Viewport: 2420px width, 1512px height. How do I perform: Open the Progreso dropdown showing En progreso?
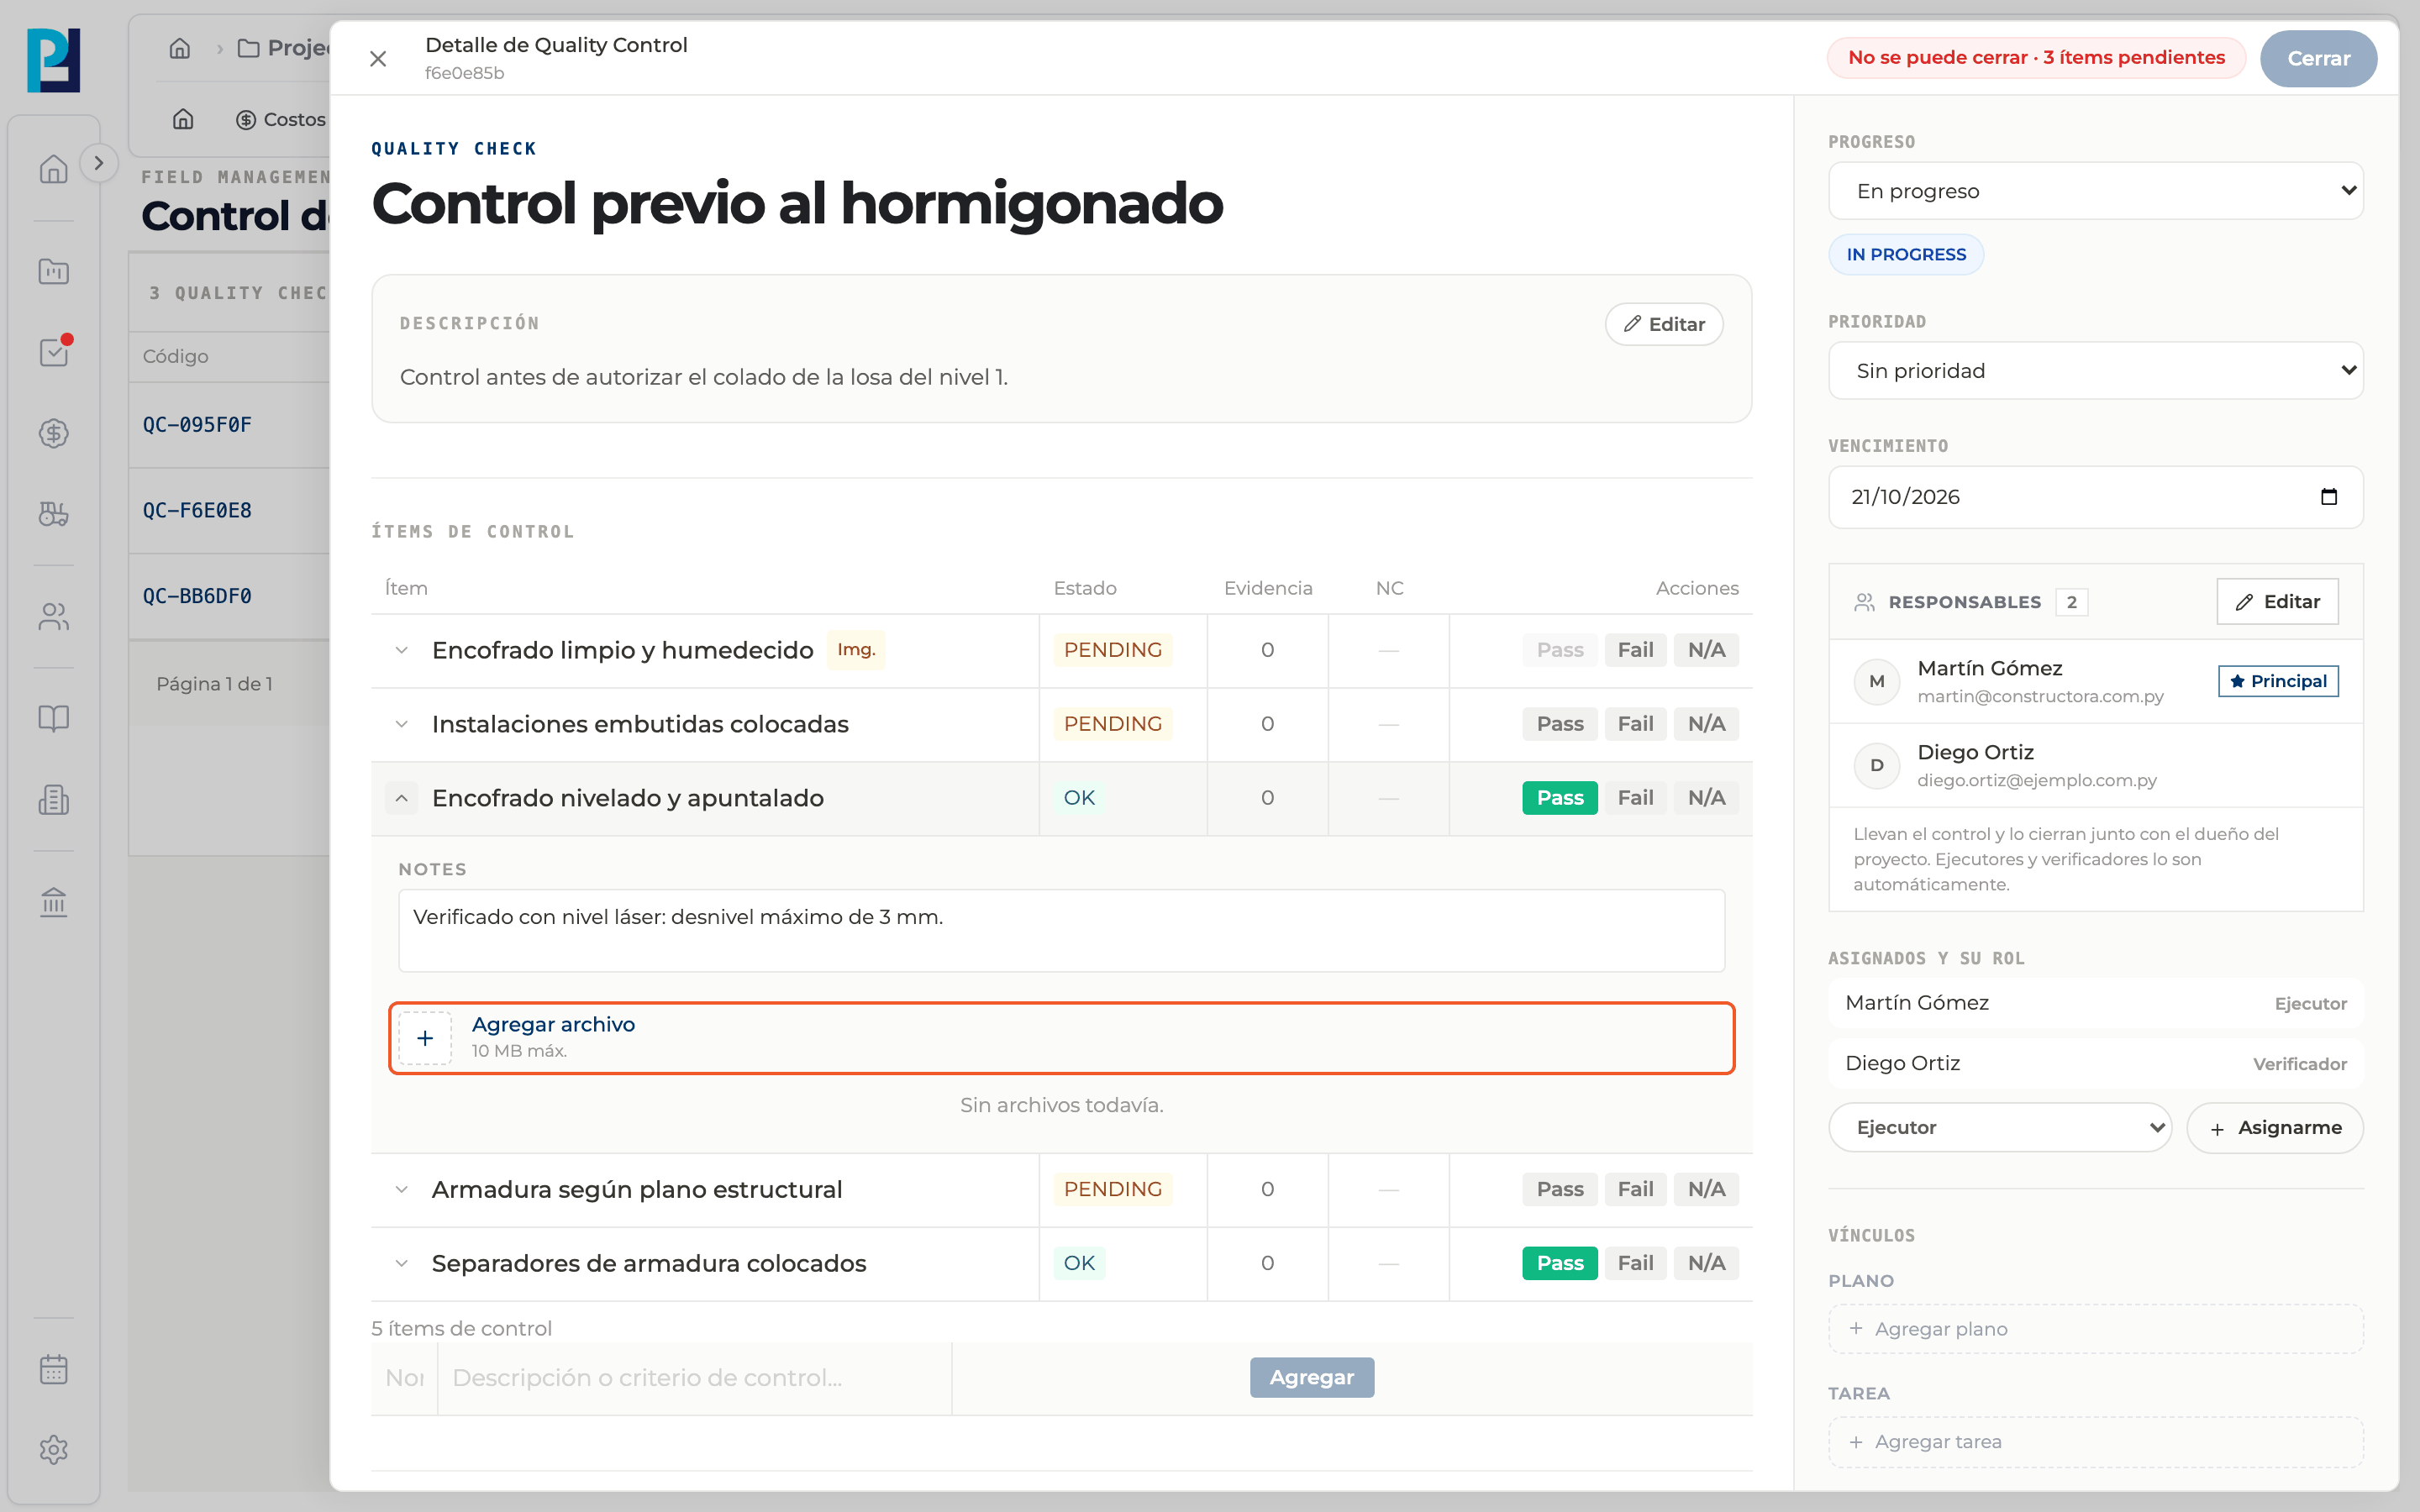(2095, 191)
